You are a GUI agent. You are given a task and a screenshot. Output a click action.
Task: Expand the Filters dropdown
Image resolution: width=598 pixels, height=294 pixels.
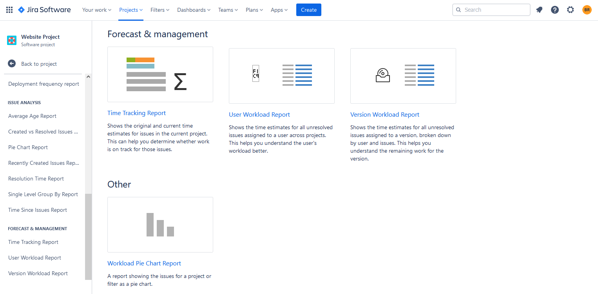(x=160, y=10)
